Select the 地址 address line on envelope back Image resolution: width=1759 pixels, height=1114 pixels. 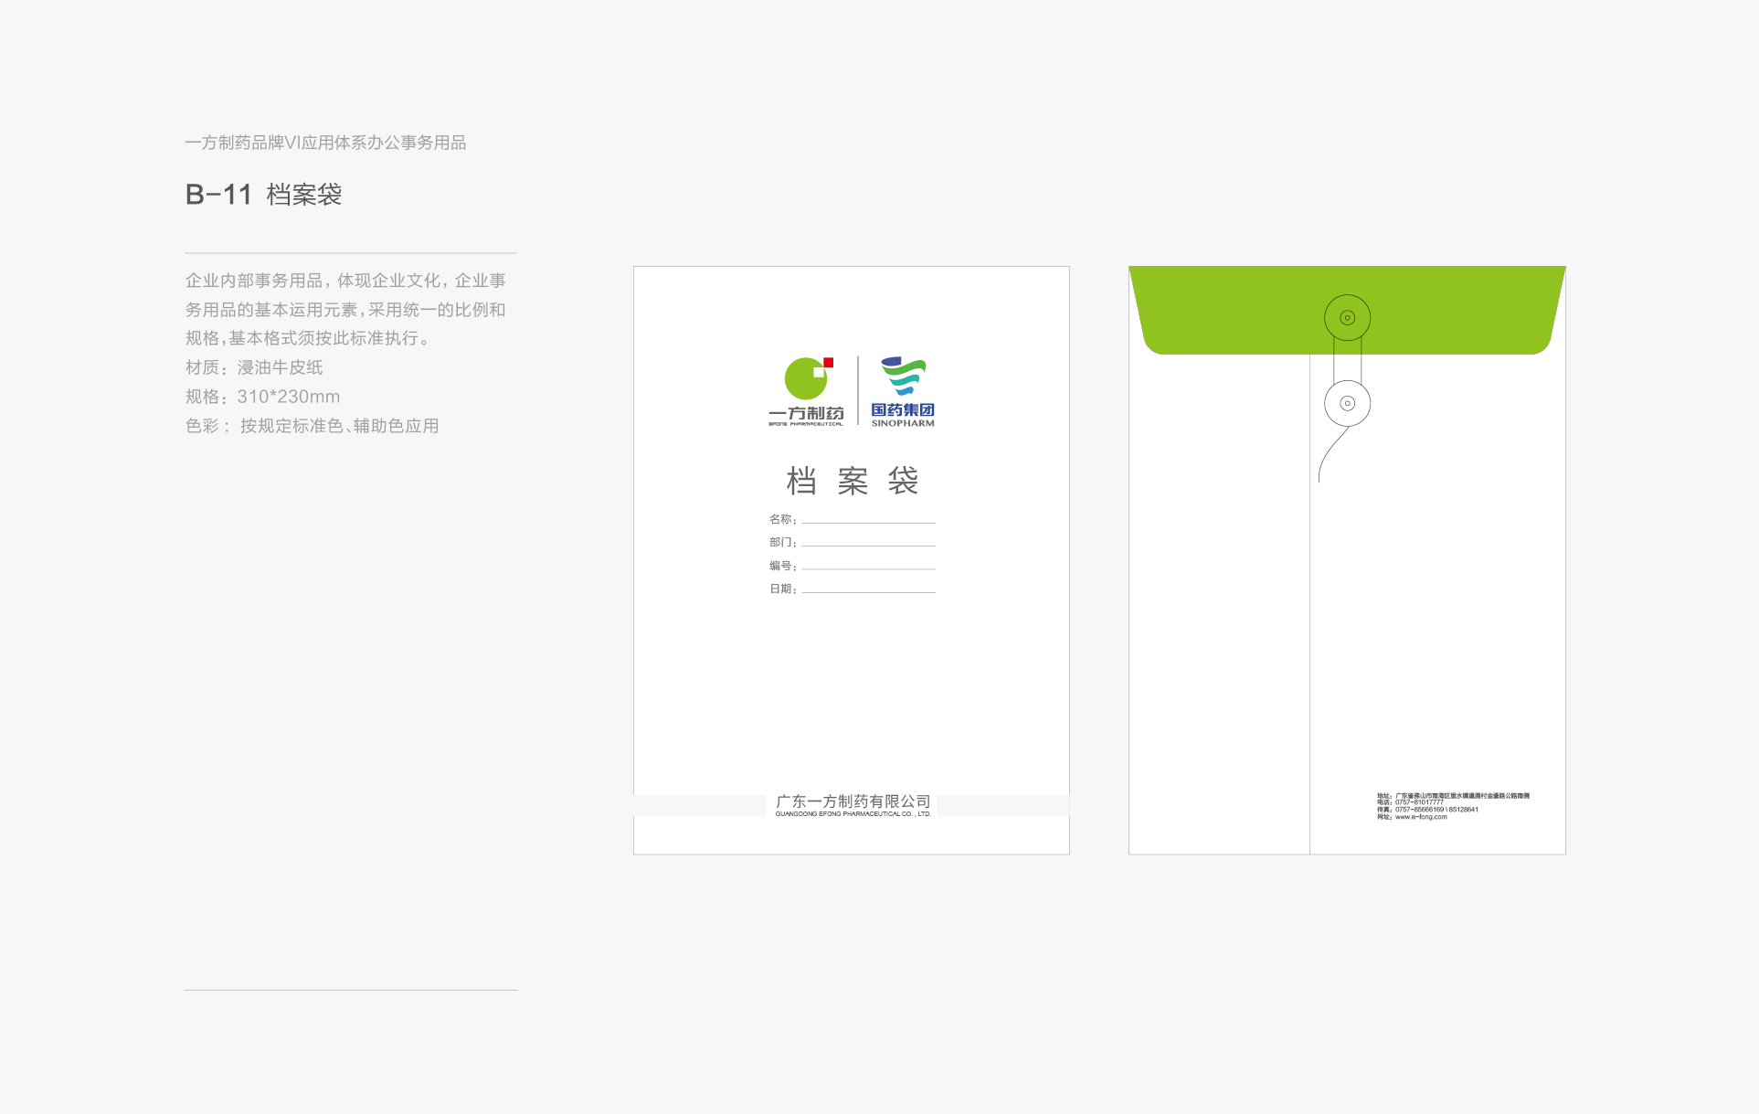(1453, 796)
